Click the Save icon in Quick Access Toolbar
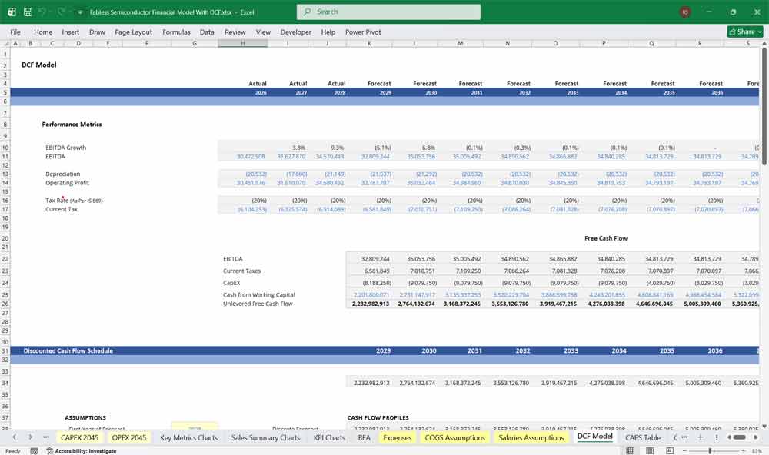This screenshot has width=769, height=455. click(x=28, y=12)
